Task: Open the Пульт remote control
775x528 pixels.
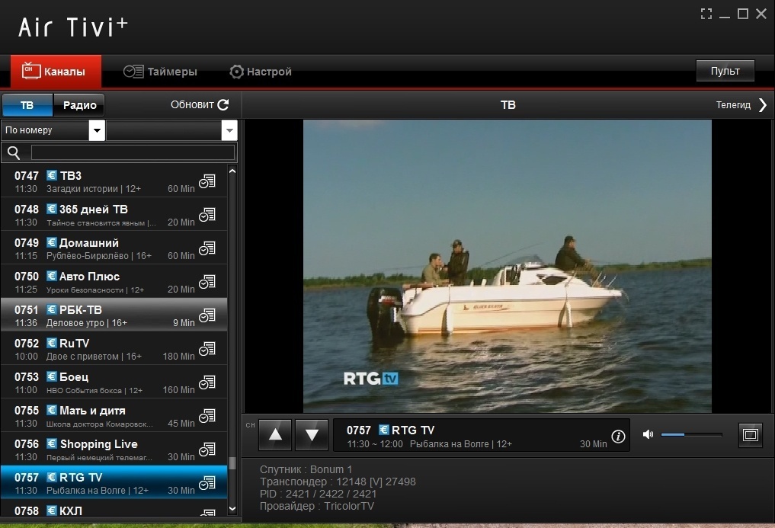Action: [x=725, y=71]
